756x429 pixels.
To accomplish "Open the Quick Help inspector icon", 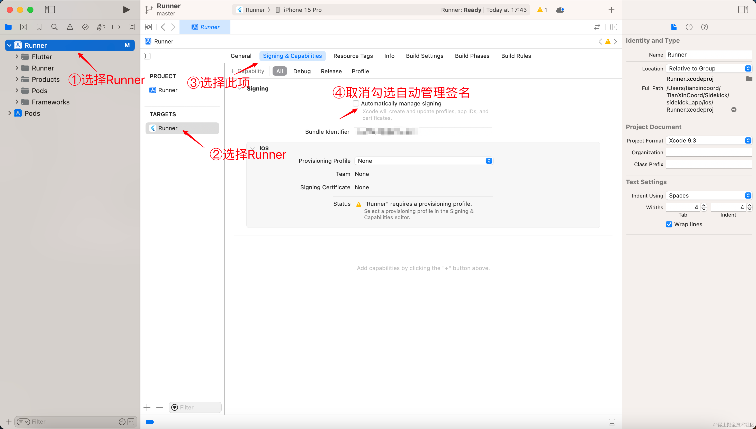I will [705, 27].
